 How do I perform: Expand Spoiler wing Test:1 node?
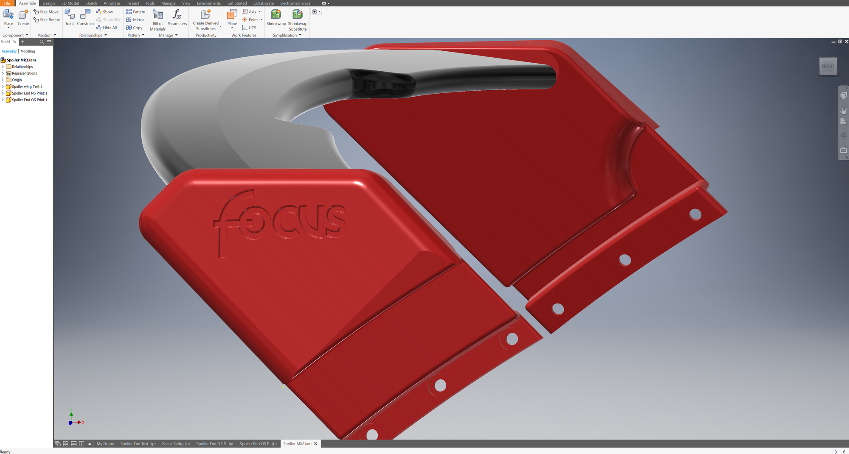(x=3, y=86)
